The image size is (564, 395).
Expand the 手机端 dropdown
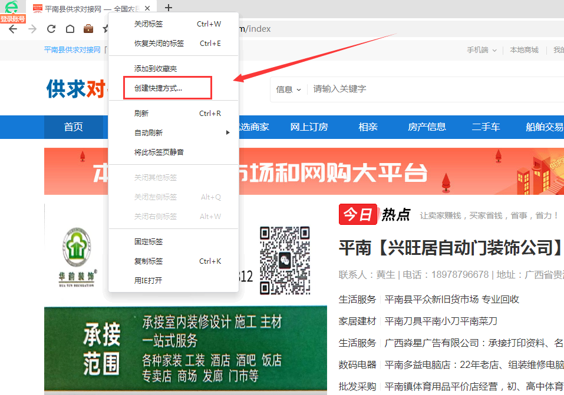click(481, 50)
